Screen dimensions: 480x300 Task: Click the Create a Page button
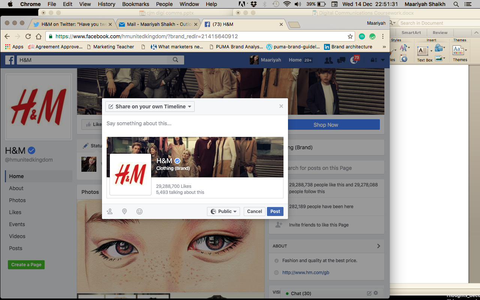26,265
